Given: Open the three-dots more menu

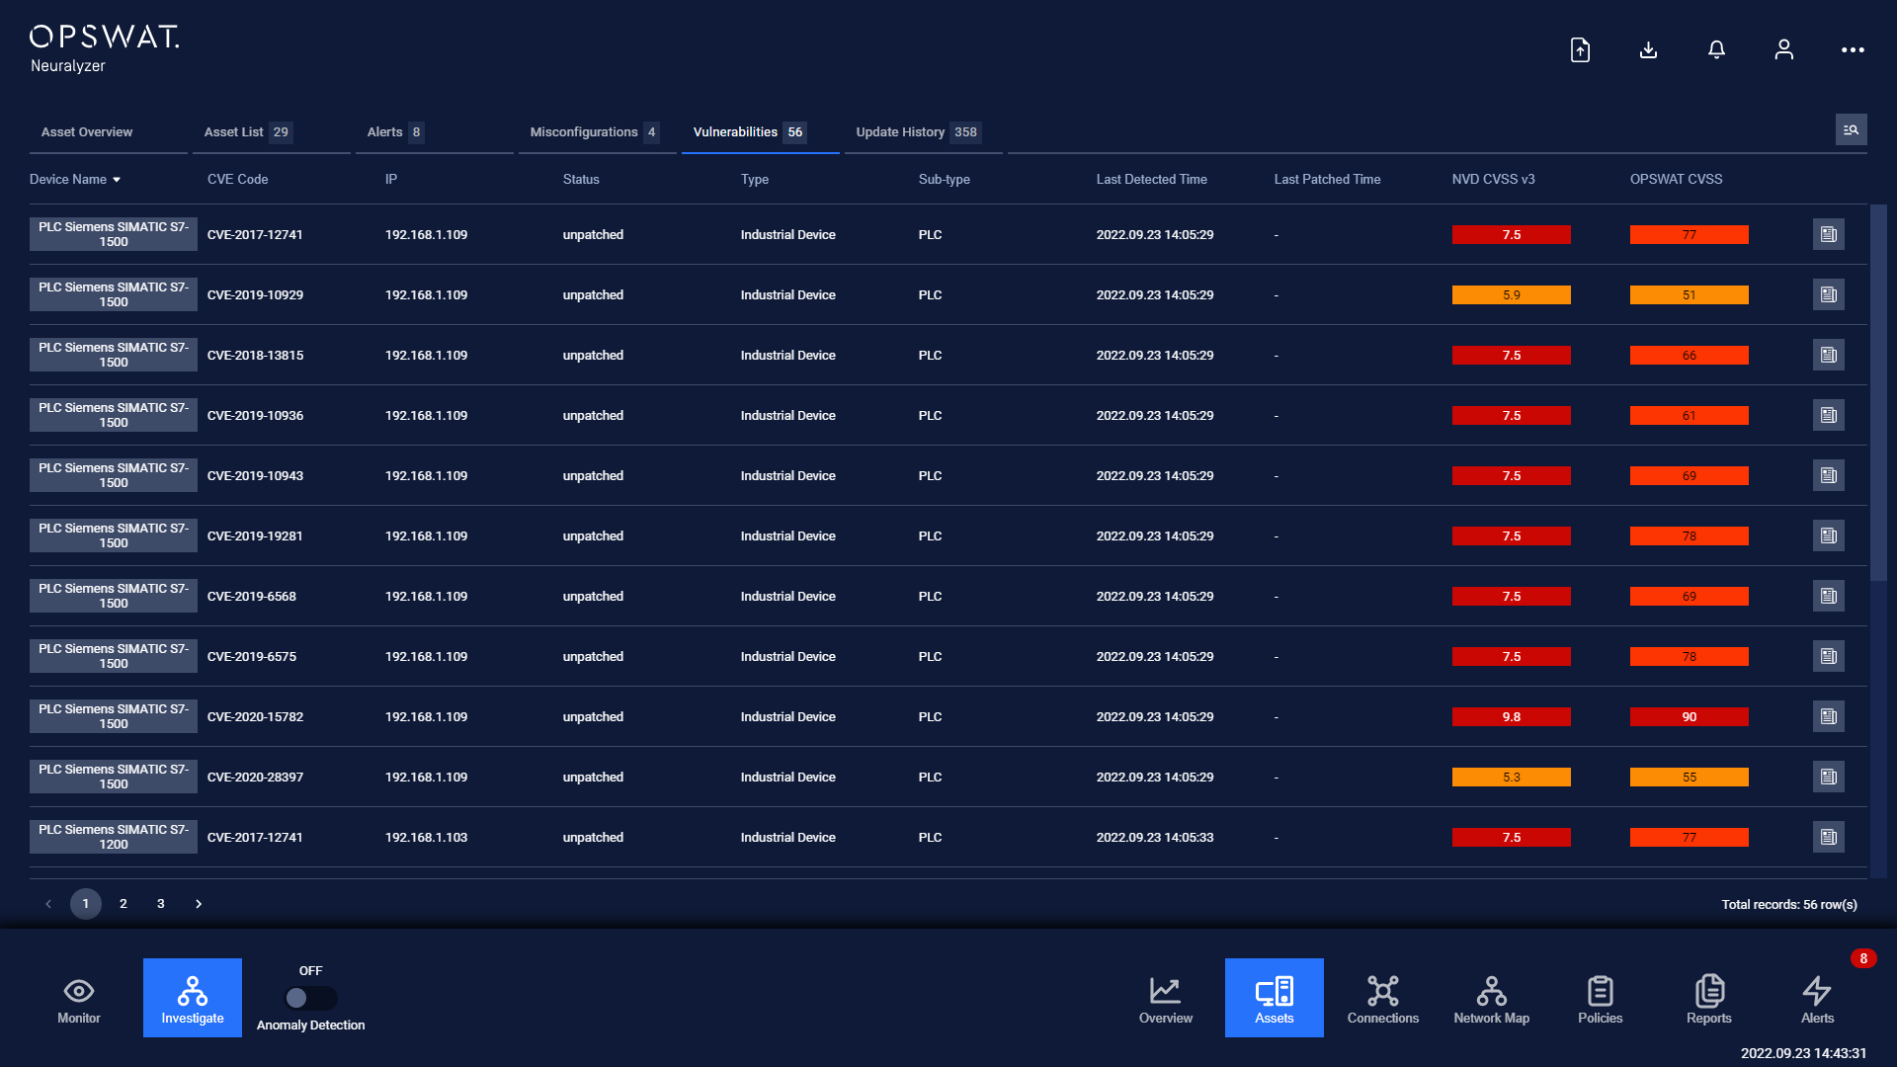Looking at the screenshot, I should 1853,49.
